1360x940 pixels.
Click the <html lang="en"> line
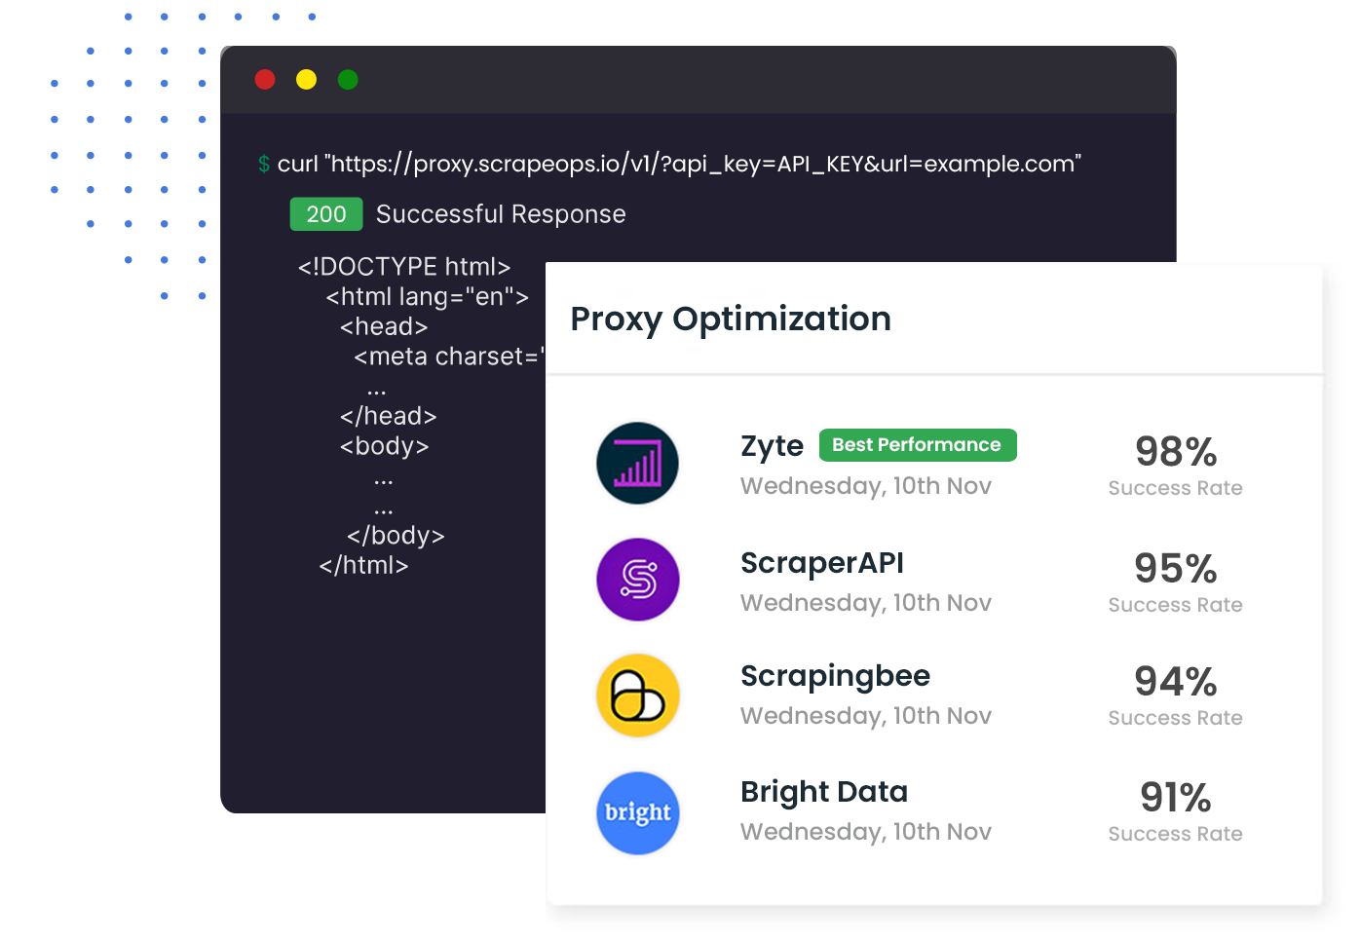pyautogui.click(x=427, y=297)
